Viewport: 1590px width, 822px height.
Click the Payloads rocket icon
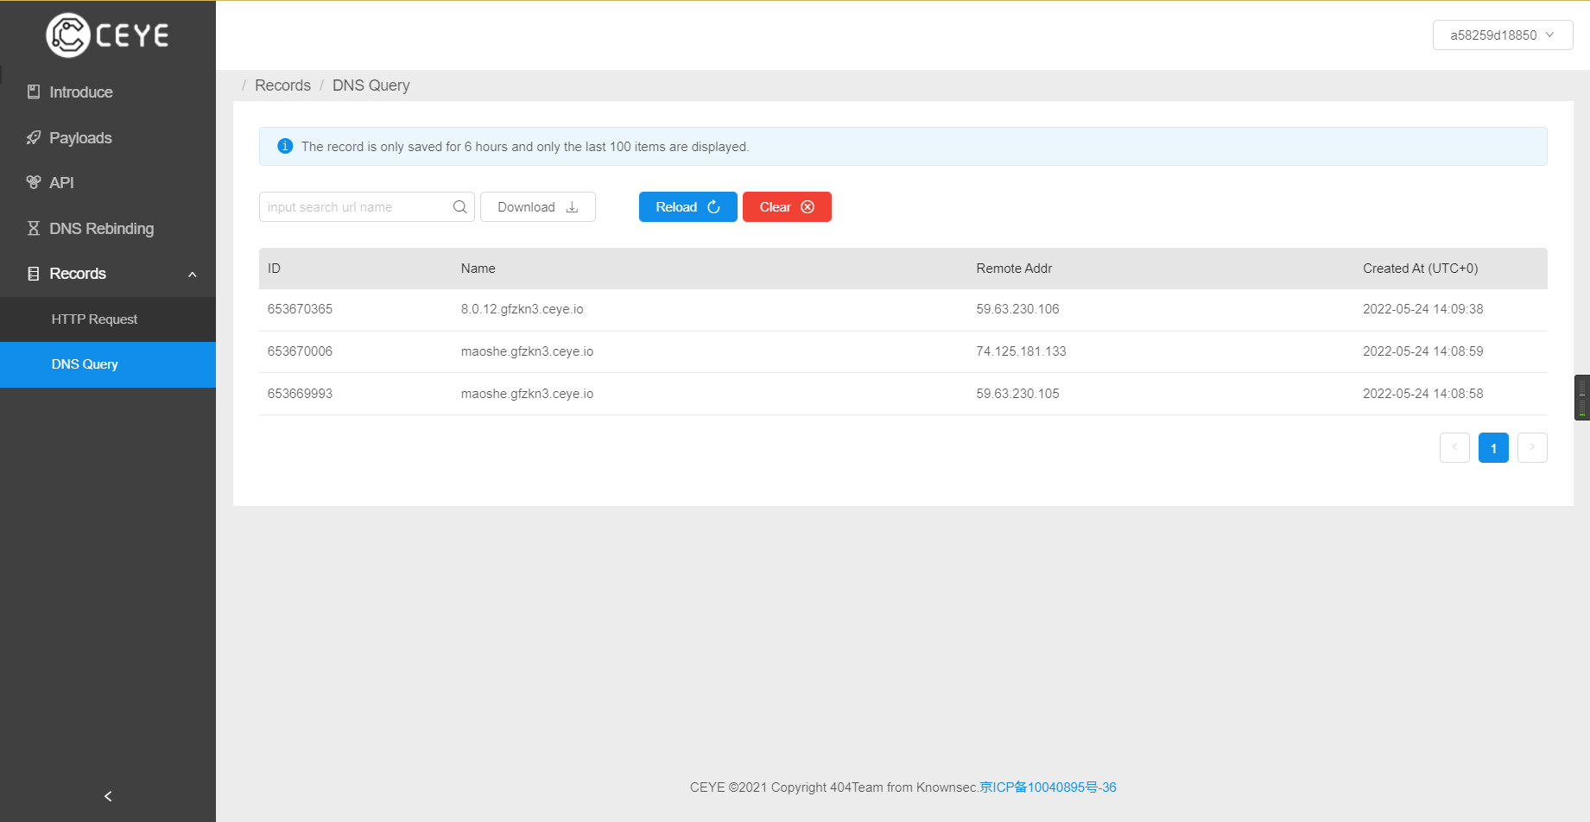tap(34, 137)
